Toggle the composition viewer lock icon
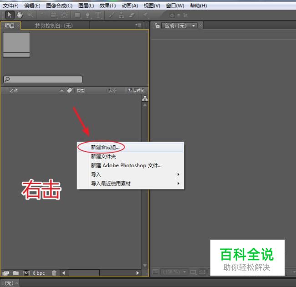This screenshot has width=296, height=287. click(157, 26)
